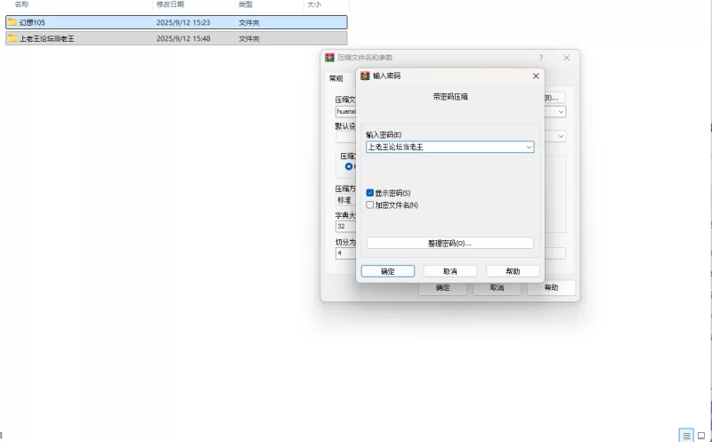Expand 默认设置 profile dropdown arrow in background dialog
The image size is (712, 442).
(562, 136)
